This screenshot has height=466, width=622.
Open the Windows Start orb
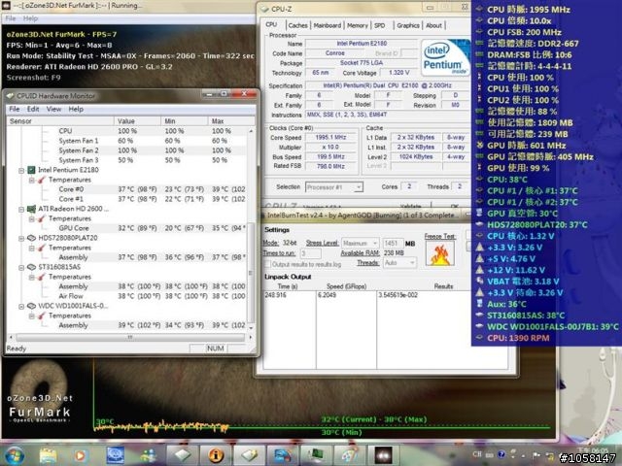[16, 455]
